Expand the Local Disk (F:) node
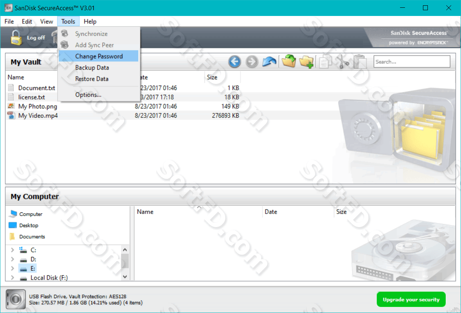 12,277
